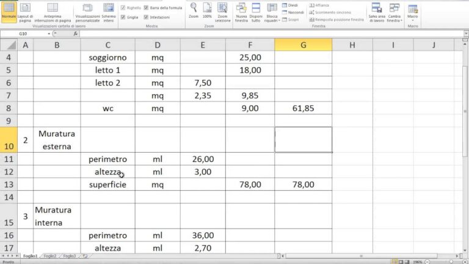Select cell with value 61,85

[304, 108]
